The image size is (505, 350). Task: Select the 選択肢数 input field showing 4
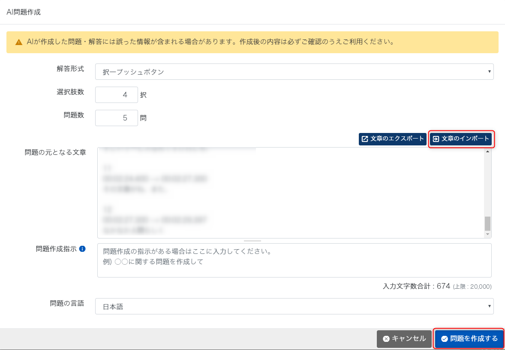point(116,94)
